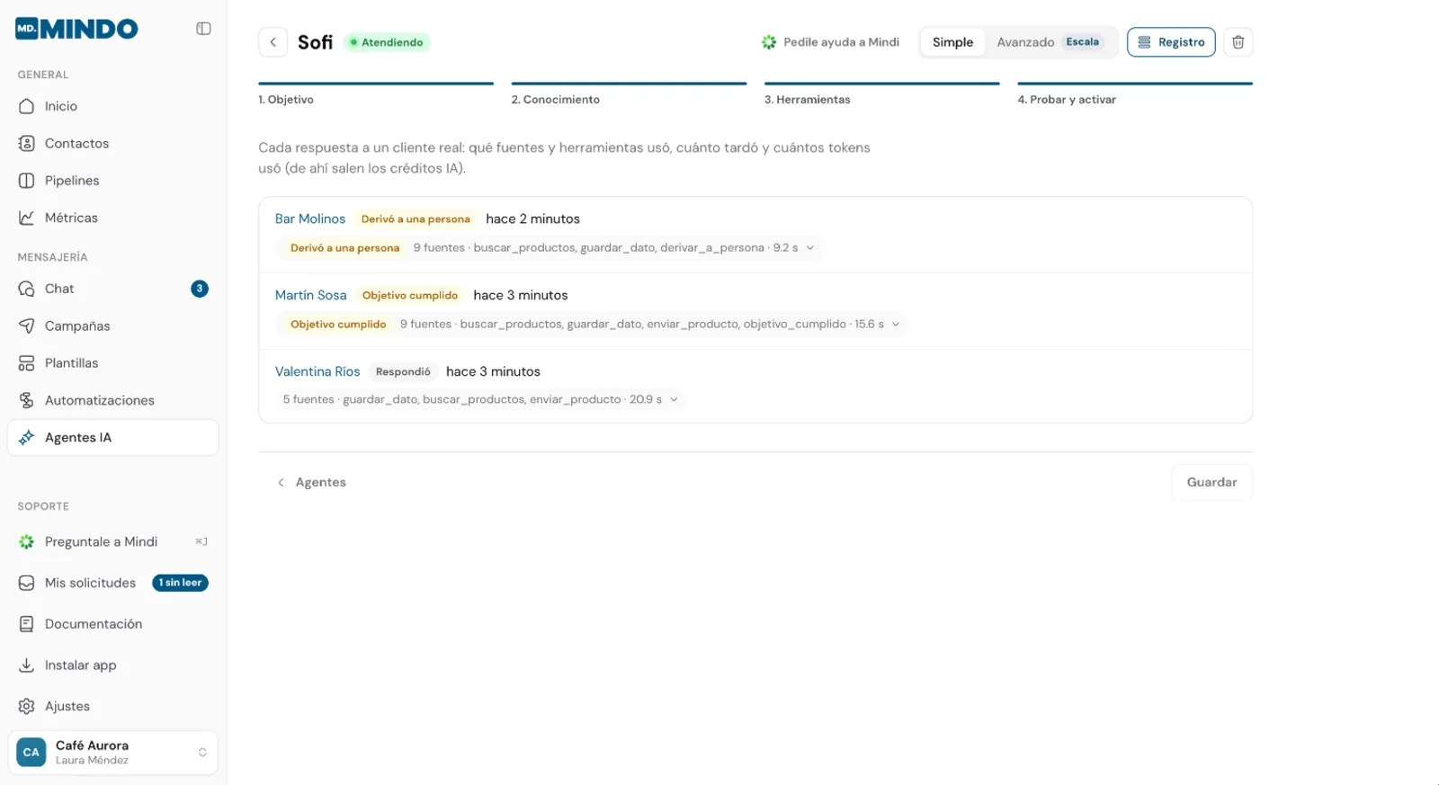This screenshot has height=785, width=1439.
Task: Open the Registro log button
Action: point(1171,42)
